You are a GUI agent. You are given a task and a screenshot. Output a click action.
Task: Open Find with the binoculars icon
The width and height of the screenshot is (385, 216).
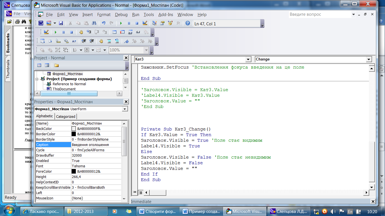(x=94, y=23)
